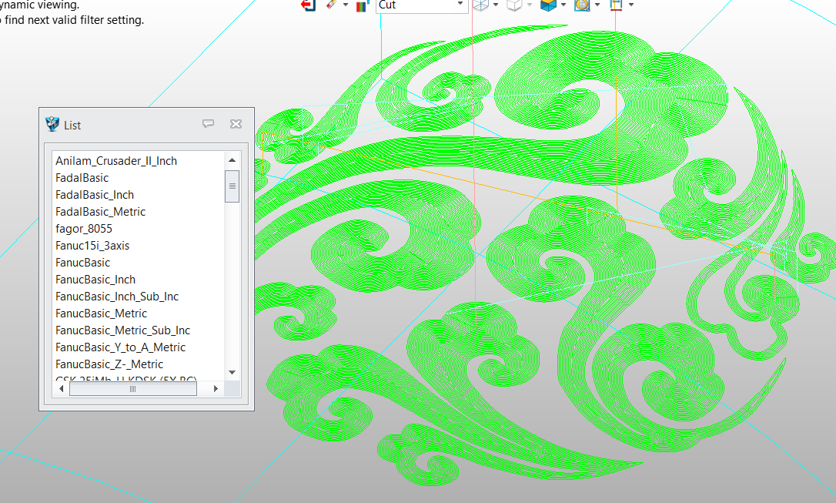Image resolution: width=836 pixels, height=503 pixels.
Task: Click the magnifier zoom view icon
Action: click(582, 5)
